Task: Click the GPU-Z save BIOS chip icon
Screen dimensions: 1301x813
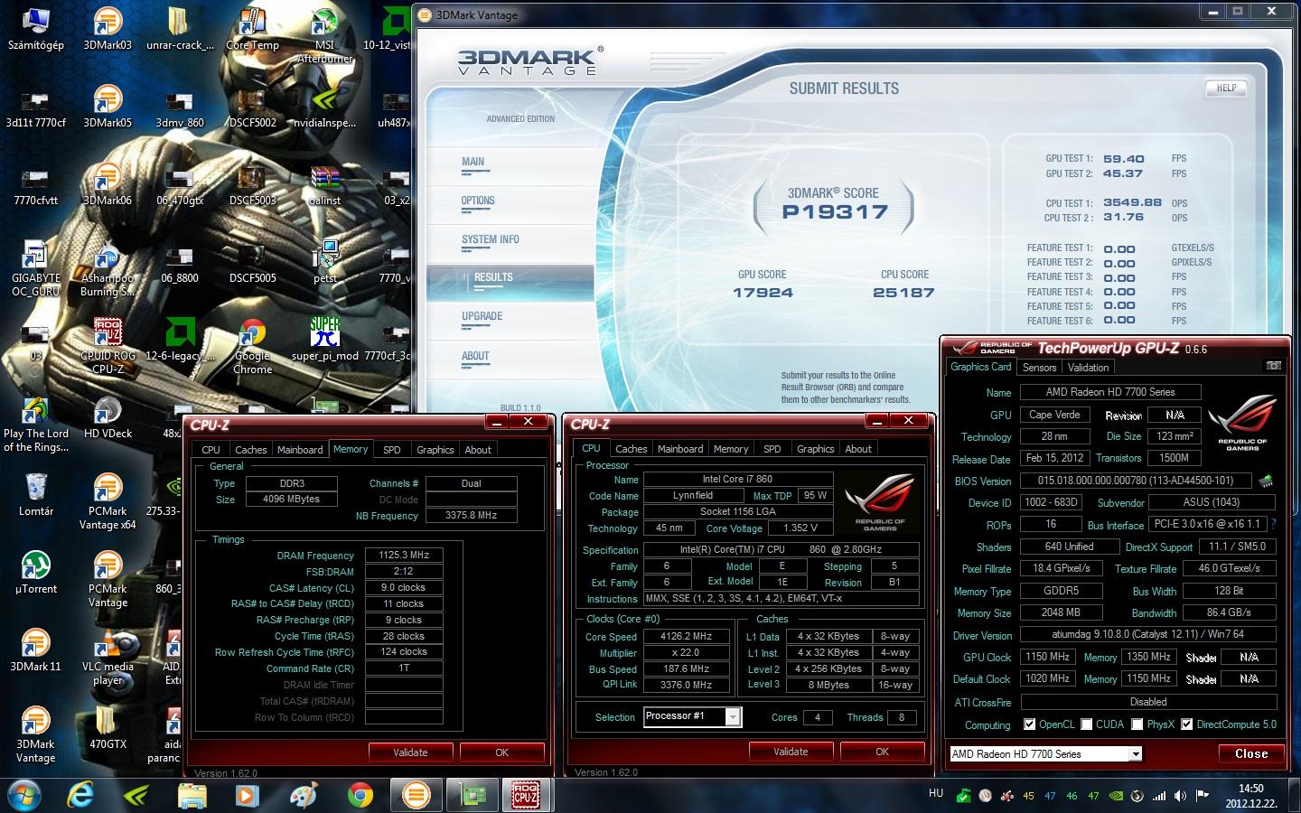Action: [1267, 481]
